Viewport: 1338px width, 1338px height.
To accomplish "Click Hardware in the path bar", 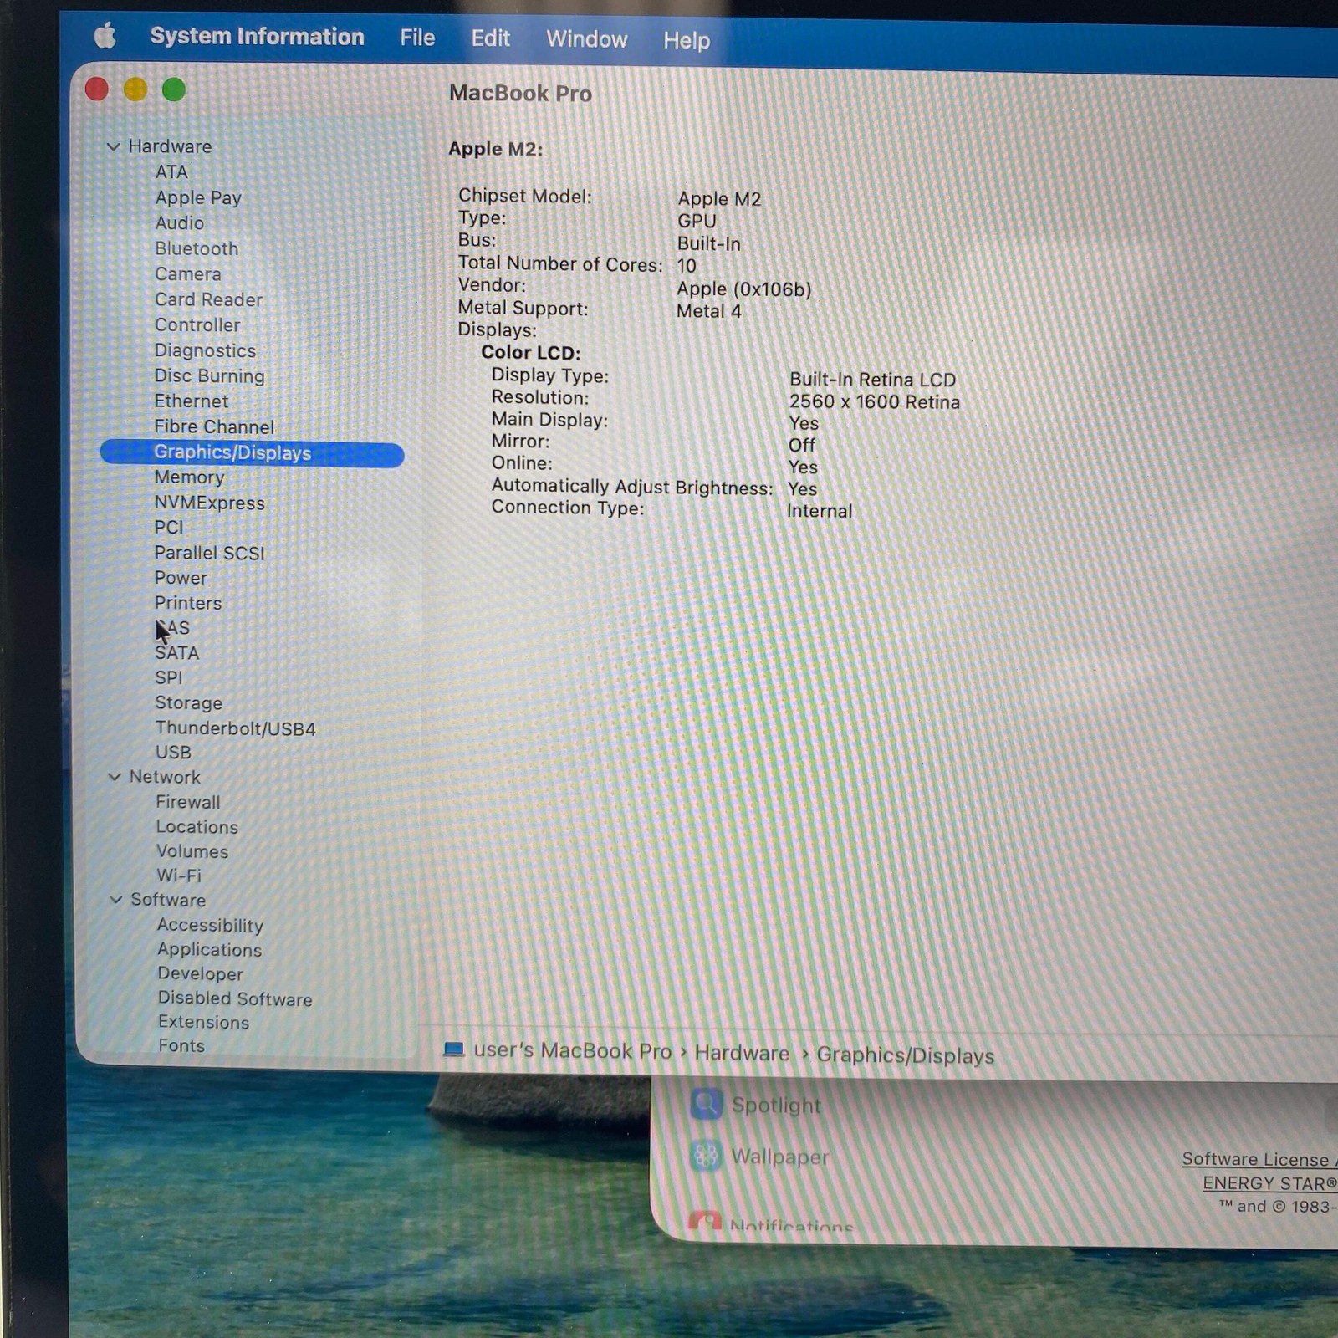I will point(742,1053).
